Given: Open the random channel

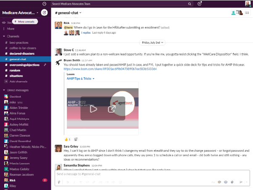Looking at the screenshot, I should coord(15,70).
